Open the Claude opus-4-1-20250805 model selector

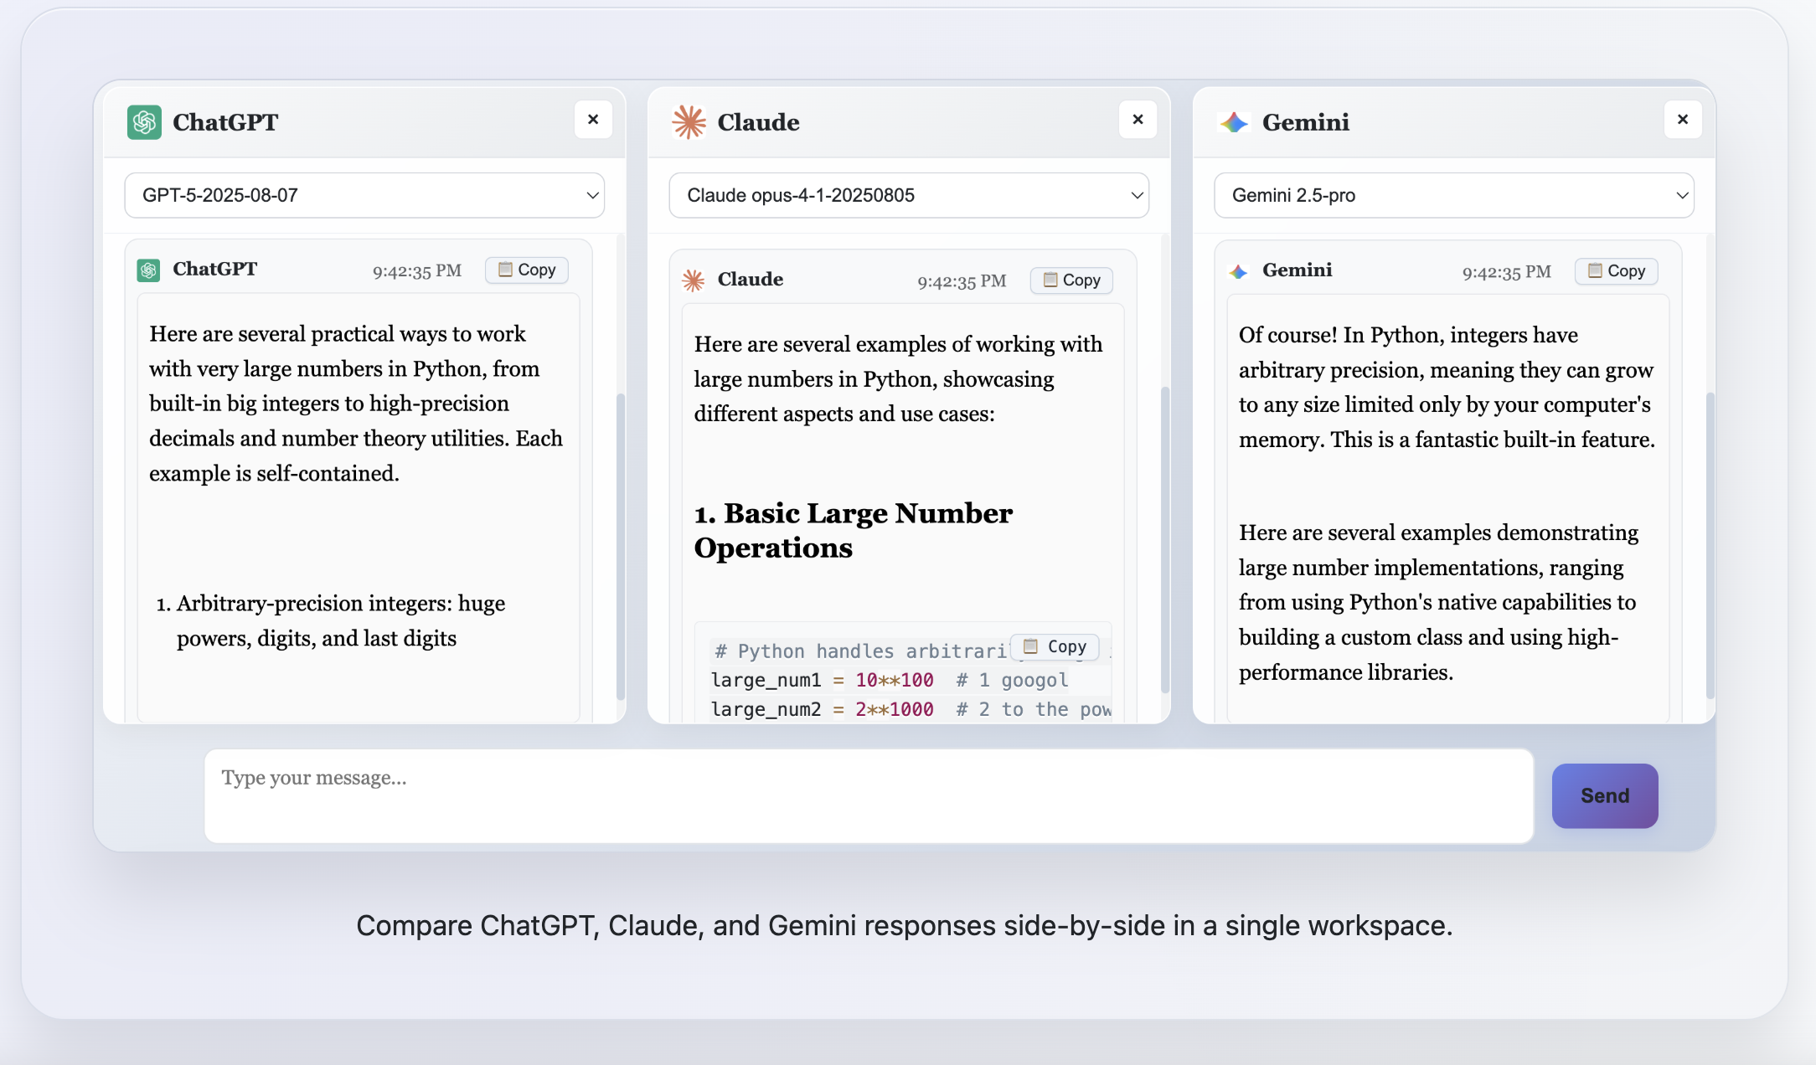[909, 195]
